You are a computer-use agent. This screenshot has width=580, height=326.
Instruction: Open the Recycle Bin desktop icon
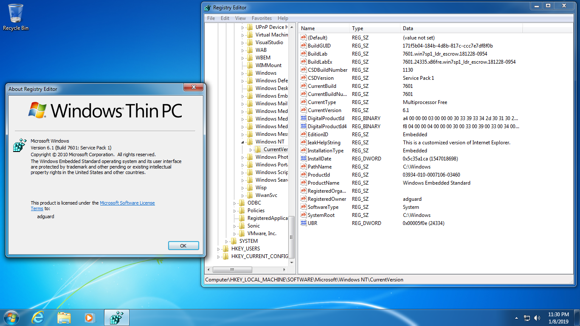click(16, 17)
